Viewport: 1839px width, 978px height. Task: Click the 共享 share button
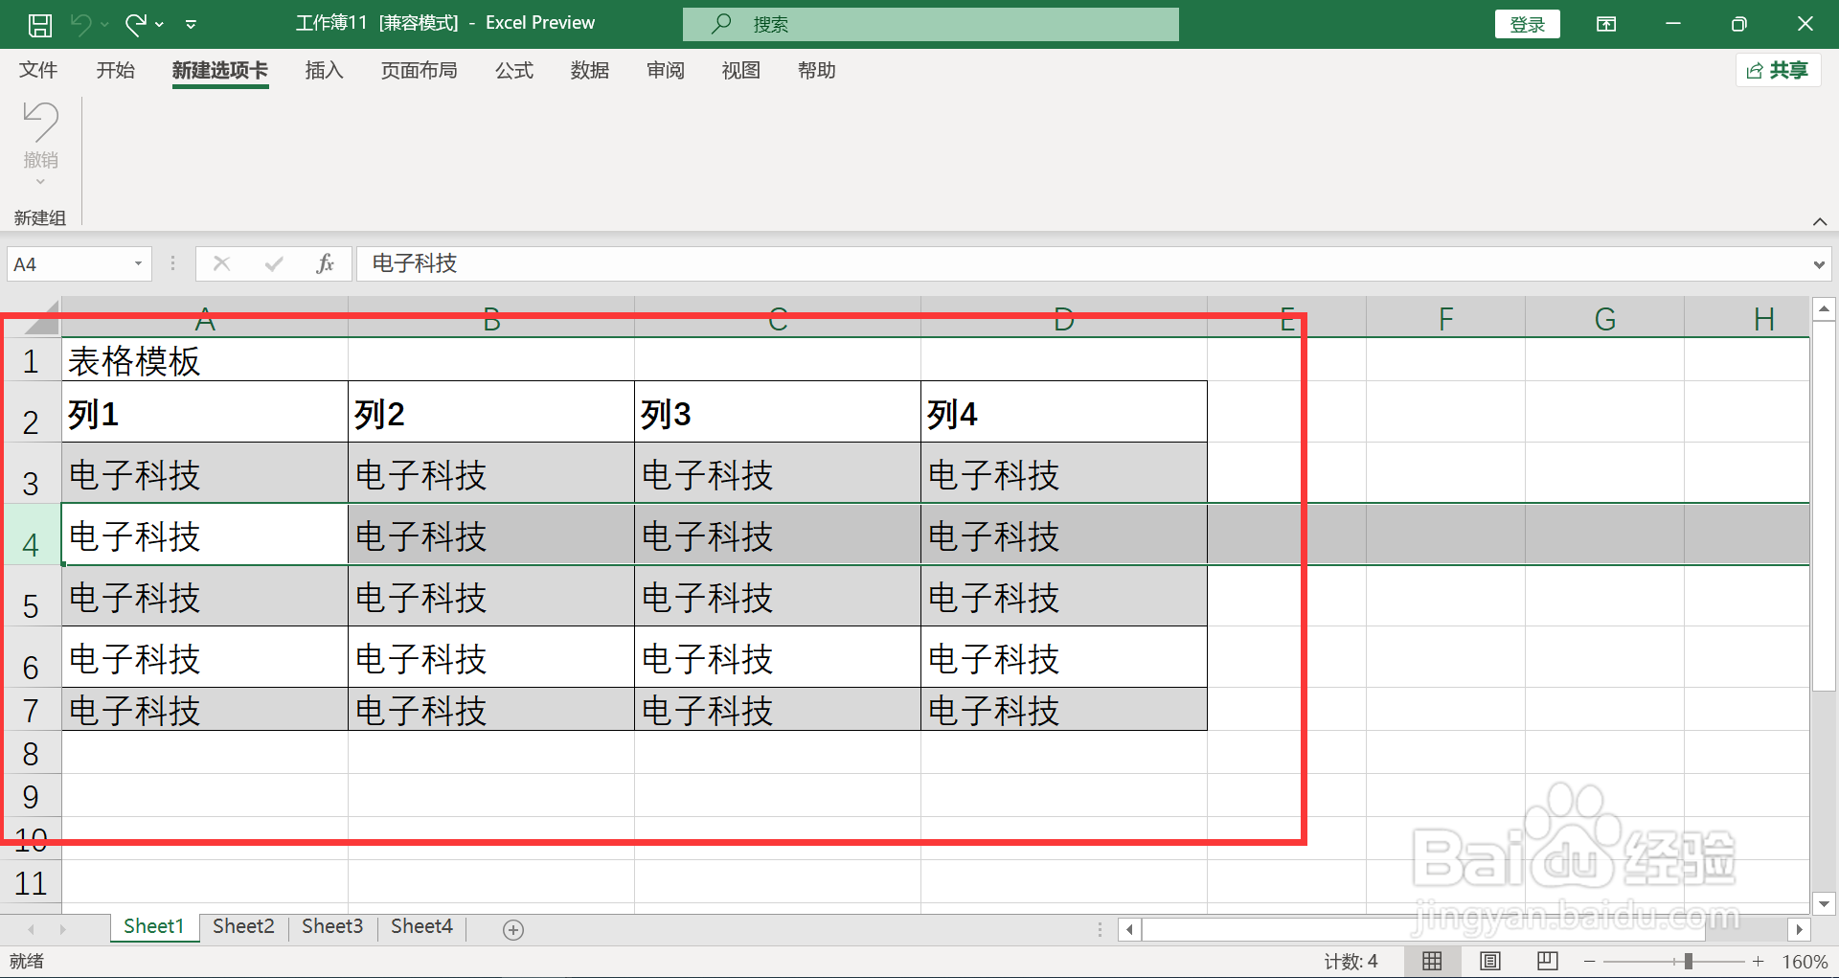pyautogui.click(x=1778, y=70)
